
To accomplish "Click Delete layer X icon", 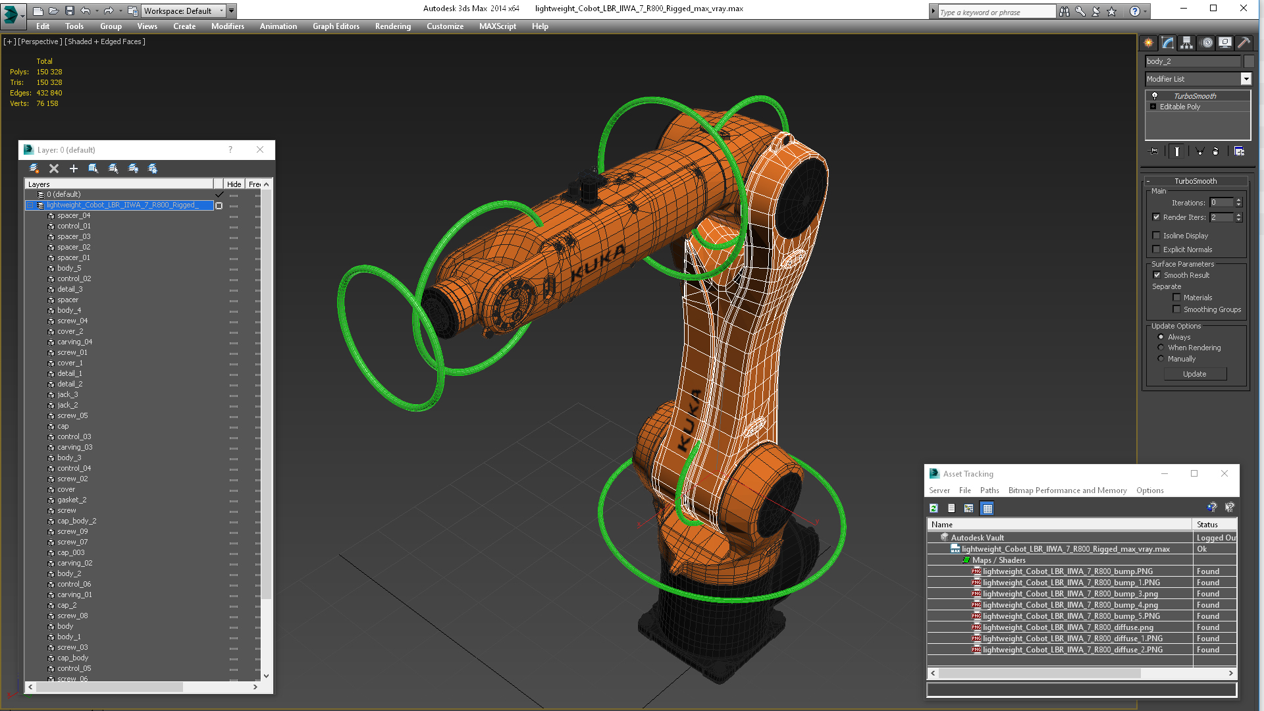I will pyautogui.click(x=54, y=169).
